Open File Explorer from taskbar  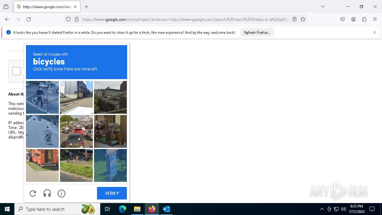click(137, 209)
